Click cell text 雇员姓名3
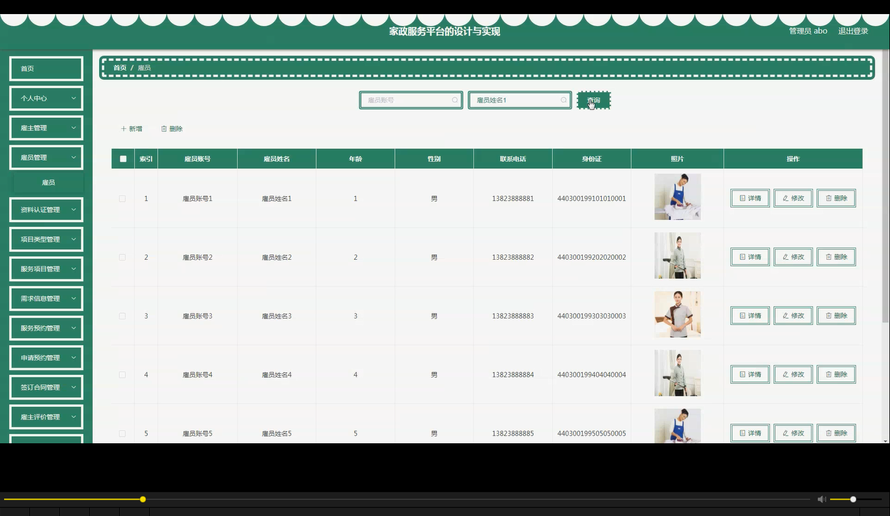This screenshot has height=516, width=890. [x=277, y=316]
